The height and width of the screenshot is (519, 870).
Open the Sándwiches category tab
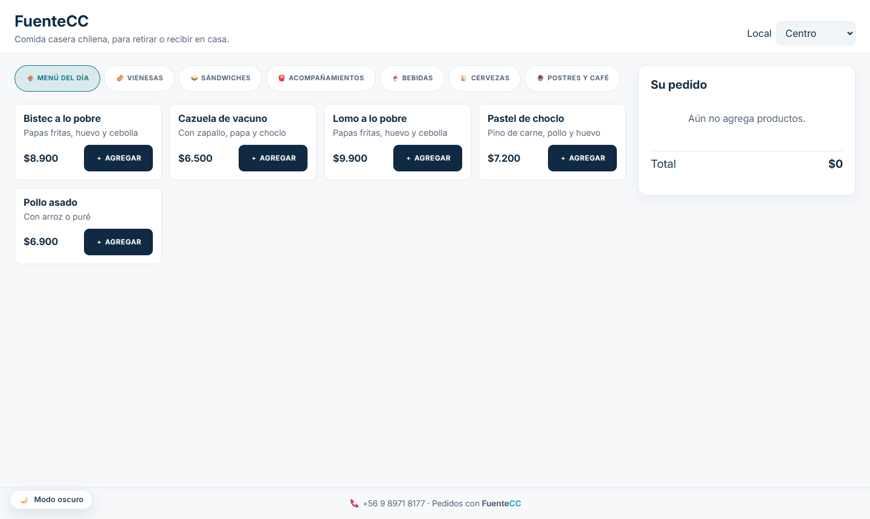pos(220,78)
